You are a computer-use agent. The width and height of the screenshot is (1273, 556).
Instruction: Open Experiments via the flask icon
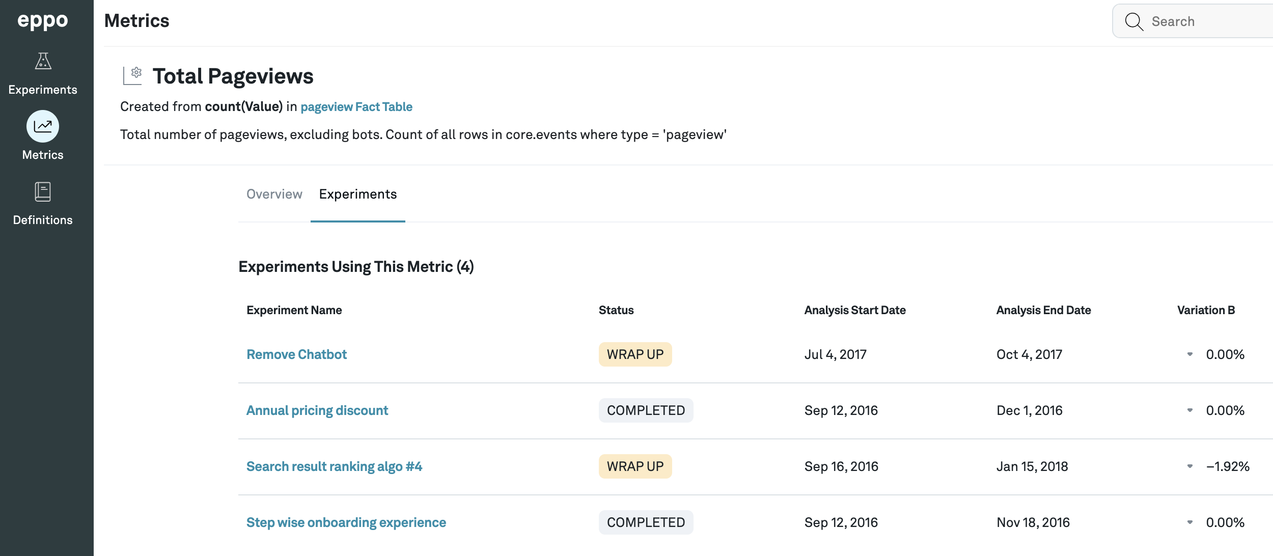[43, 62]
